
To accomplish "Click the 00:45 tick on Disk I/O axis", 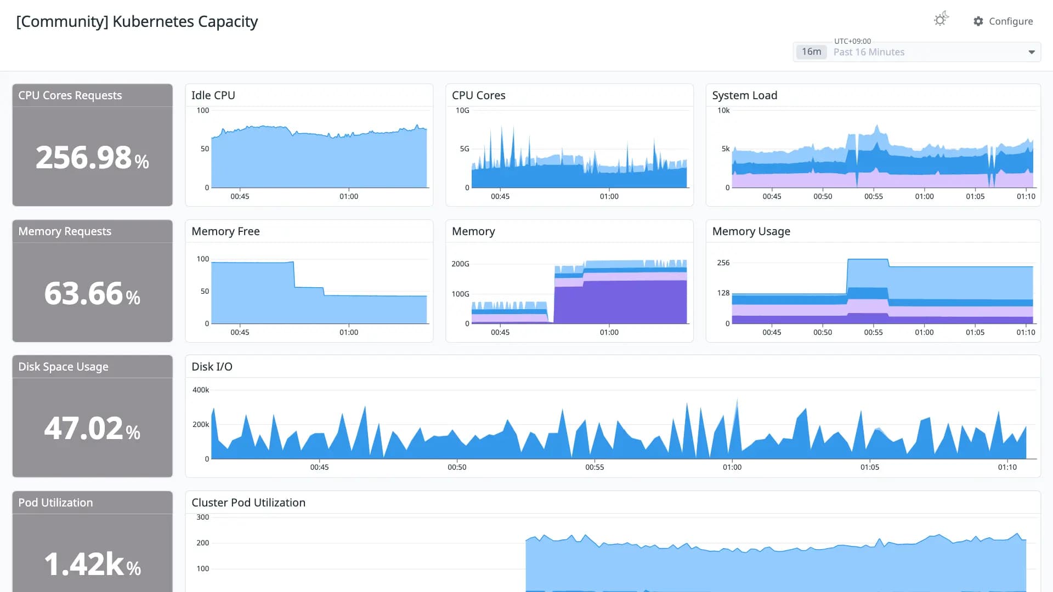I will coord(319,468).
